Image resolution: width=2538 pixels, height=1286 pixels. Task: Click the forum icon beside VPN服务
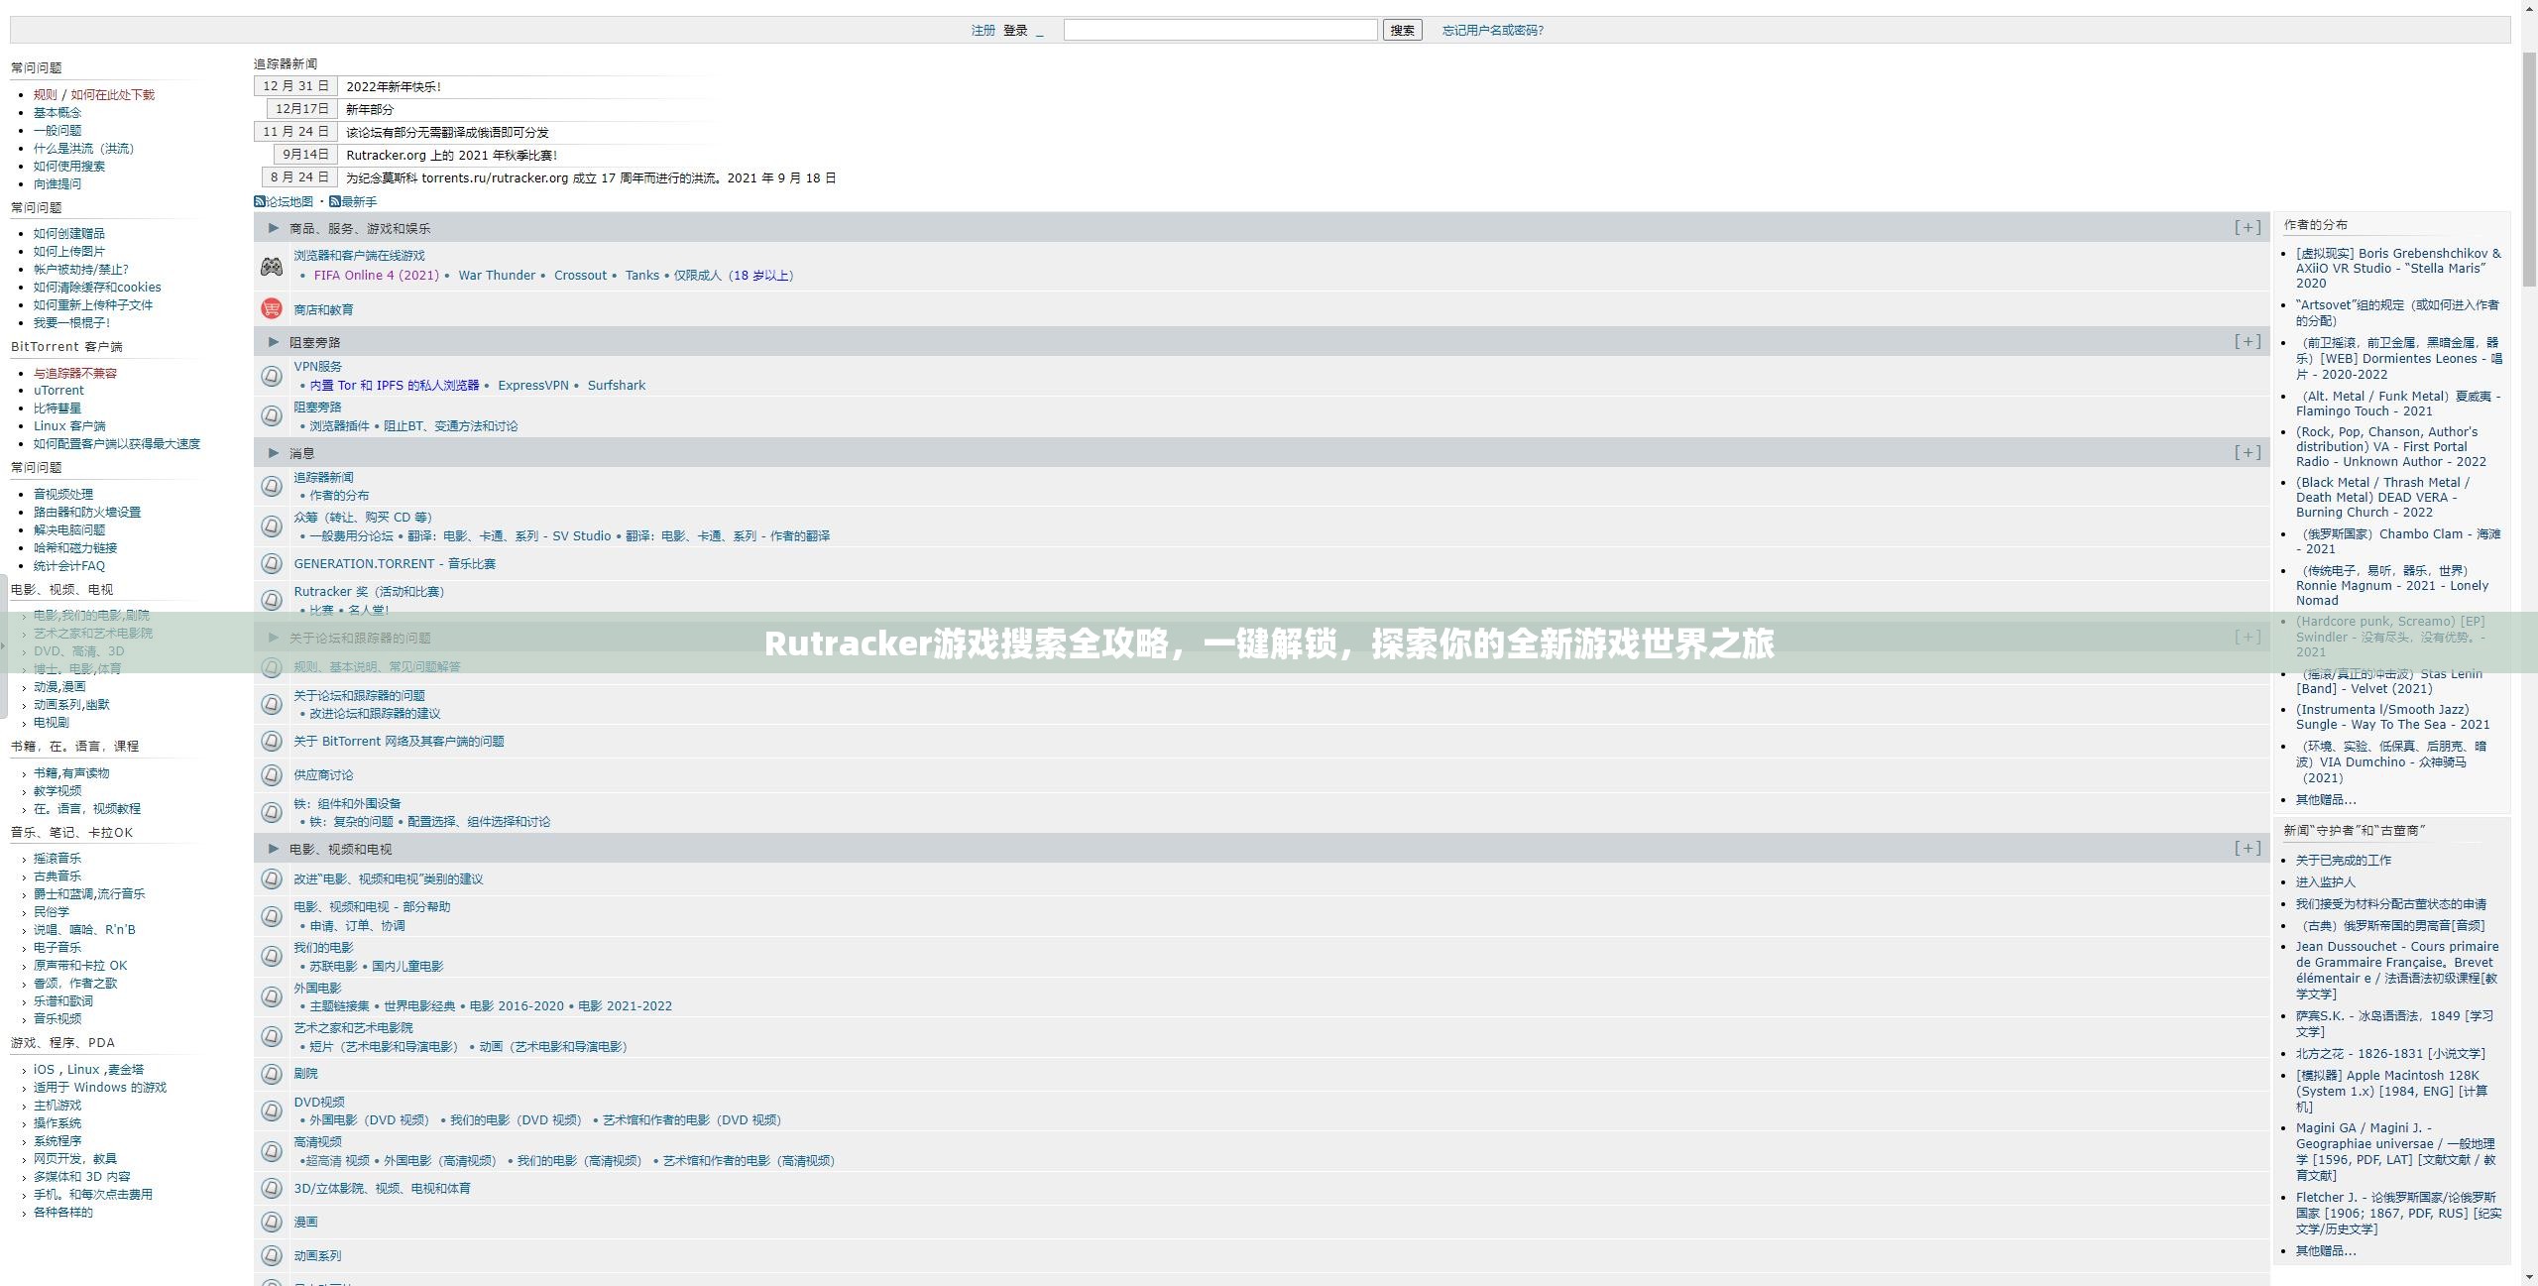point(271,376)
